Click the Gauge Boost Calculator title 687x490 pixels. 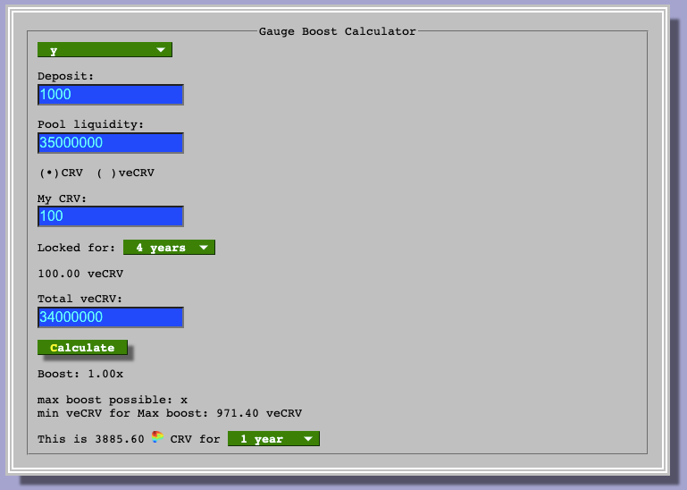coord(338,31)
